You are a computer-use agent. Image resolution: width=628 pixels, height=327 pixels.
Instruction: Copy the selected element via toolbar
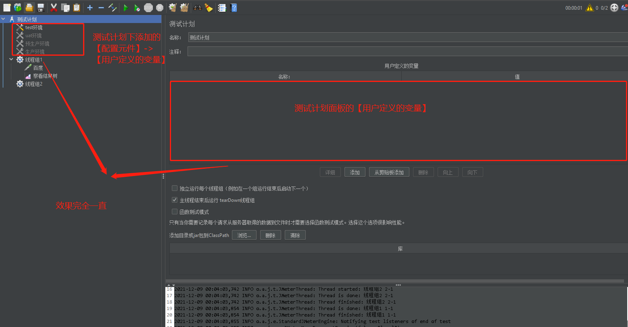tap(65, 7)
